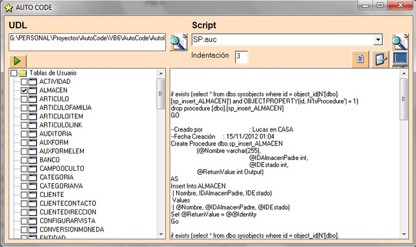Check the CONFIGURARVISTA checkbox

pyautogui.click(x=24, y=221)
